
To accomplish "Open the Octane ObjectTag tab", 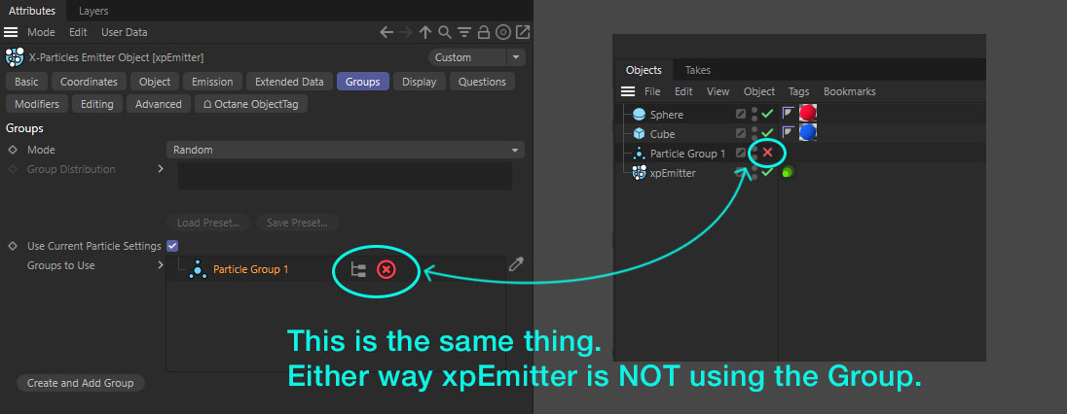I will point(251,104).
